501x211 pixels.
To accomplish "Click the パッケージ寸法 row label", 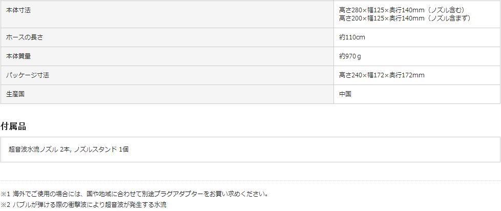I will 27,75.
